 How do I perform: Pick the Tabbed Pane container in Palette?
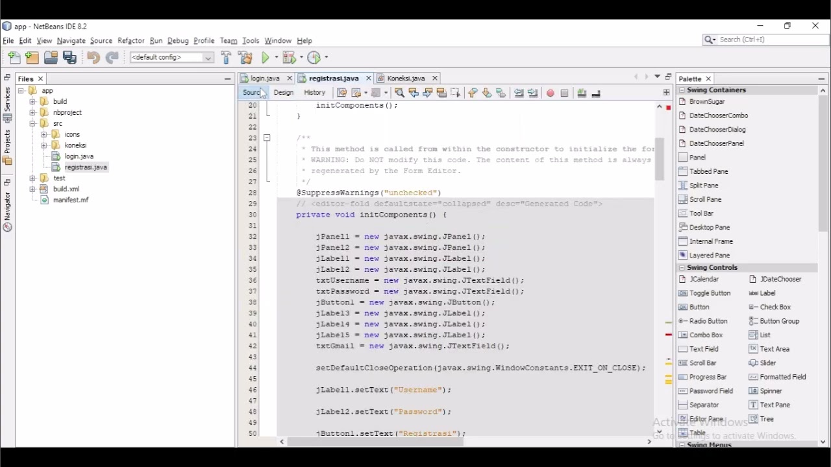click(704, 172)
